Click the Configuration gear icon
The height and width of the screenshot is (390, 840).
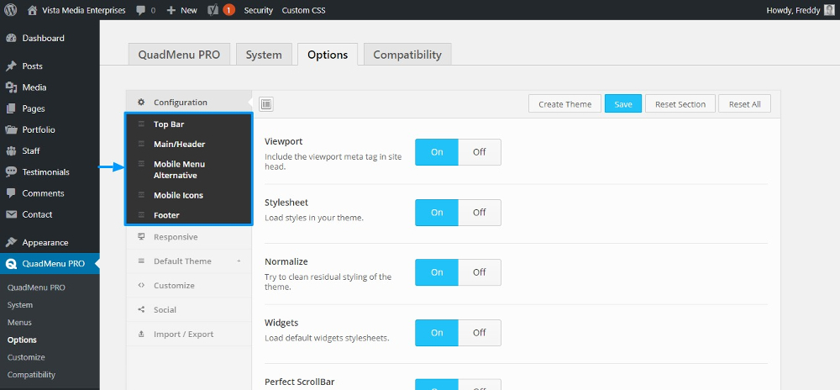coord(141,102)
